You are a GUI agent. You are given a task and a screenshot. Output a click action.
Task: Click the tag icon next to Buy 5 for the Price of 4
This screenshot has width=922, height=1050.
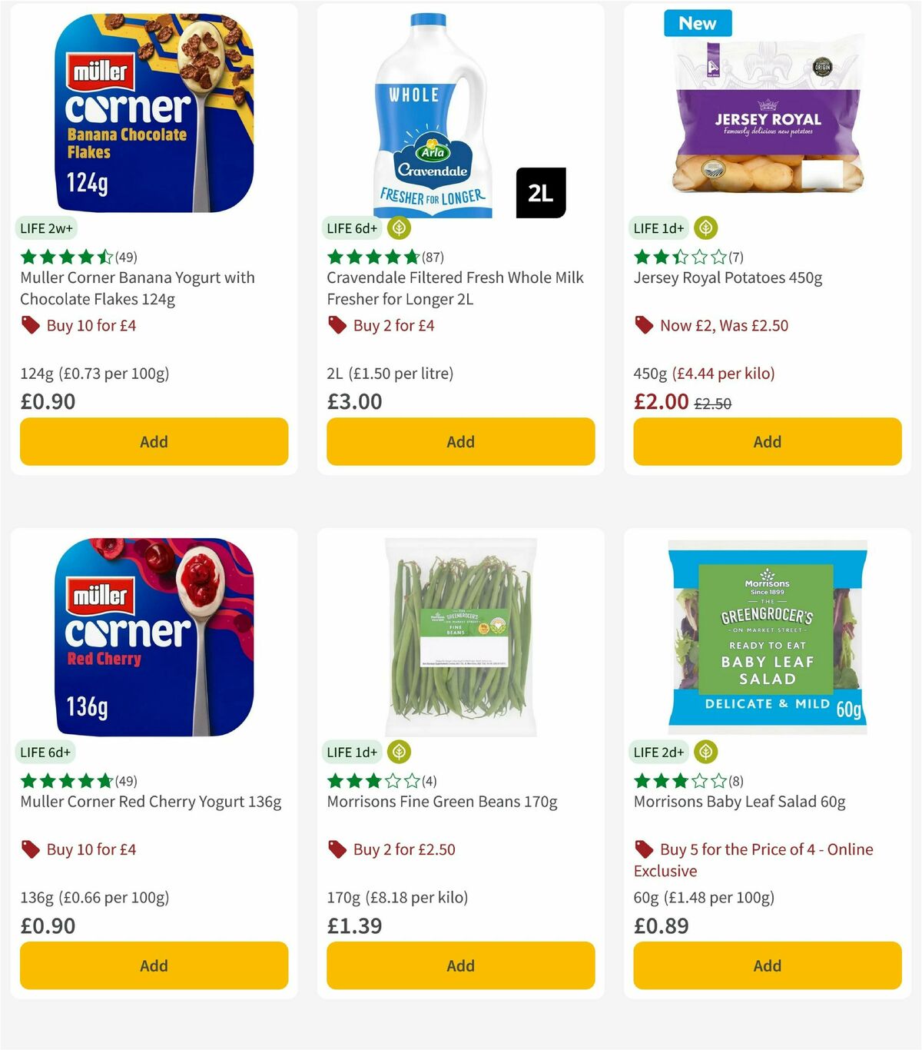tap(644, 849)
